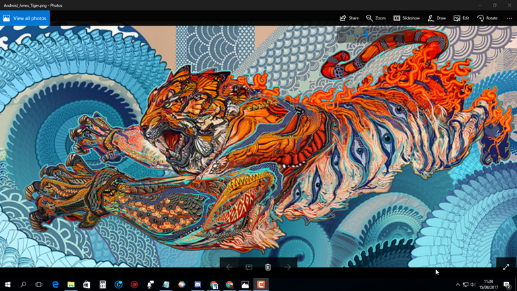
Task: Open File Explorer from the taskbar
Action: pyautogui.click(x=71, y=284)
